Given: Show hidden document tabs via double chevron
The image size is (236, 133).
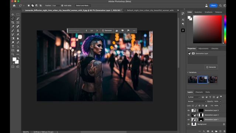Looking at the screenshot, I should click(x=178, y=10).
